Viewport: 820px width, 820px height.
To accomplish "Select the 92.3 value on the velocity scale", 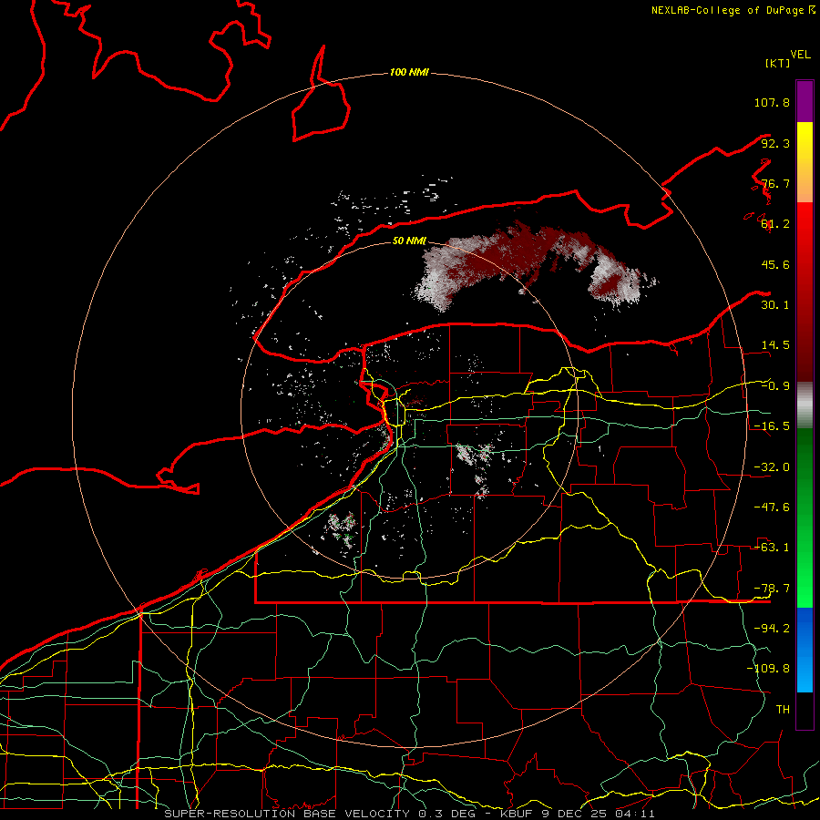I will (775, 143).
